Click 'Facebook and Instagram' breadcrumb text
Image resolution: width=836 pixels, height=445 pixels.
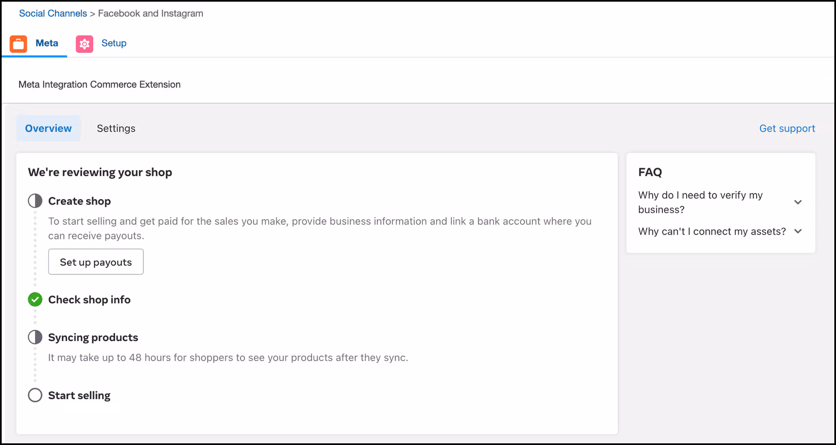(x=150, y=13)
